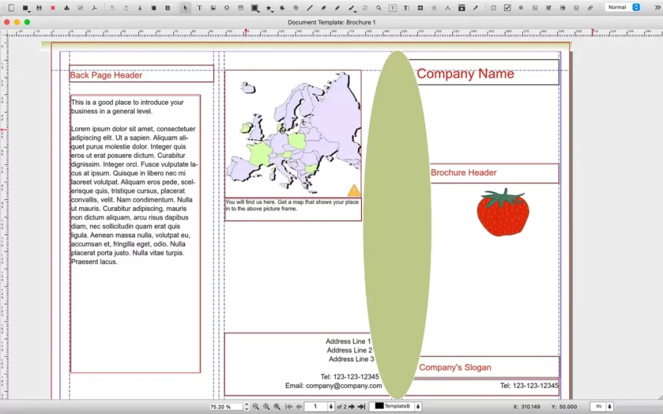The width and height of the screenshot is (663, 414).
Task: Click the page number field
Action: click(x=315, y=406)
